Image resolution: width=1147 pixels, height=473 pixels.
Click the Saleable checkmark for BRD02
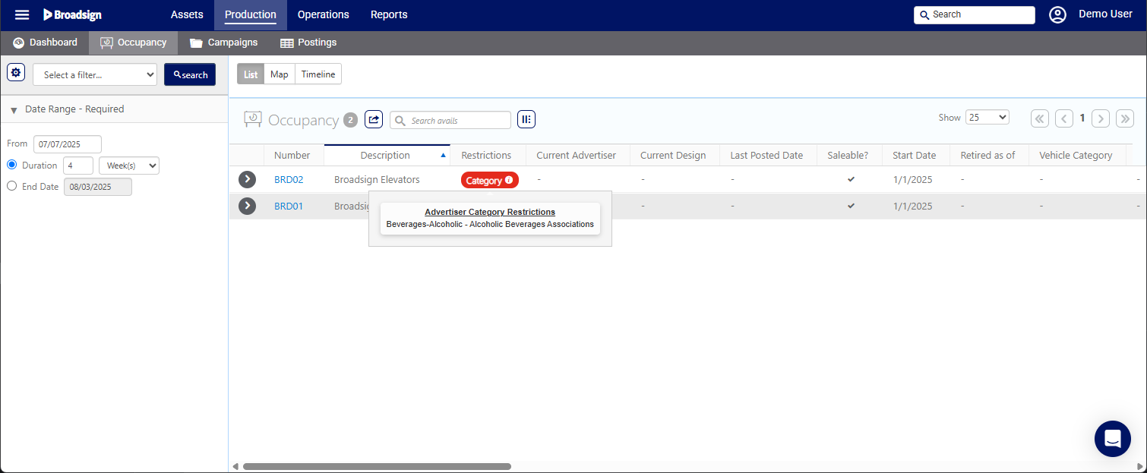851,179
